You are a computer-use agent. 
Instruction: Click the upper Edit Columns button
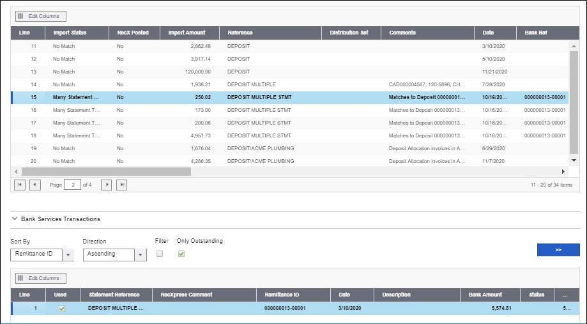tap(41, 16)
